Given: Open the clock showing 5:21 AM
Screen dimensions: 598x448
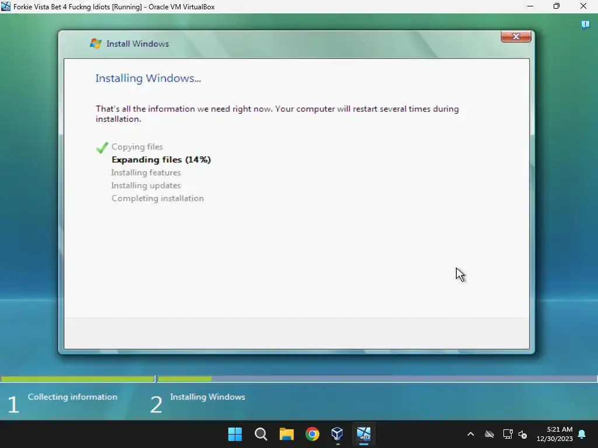Looking at the screenshot, I should 555,434.
